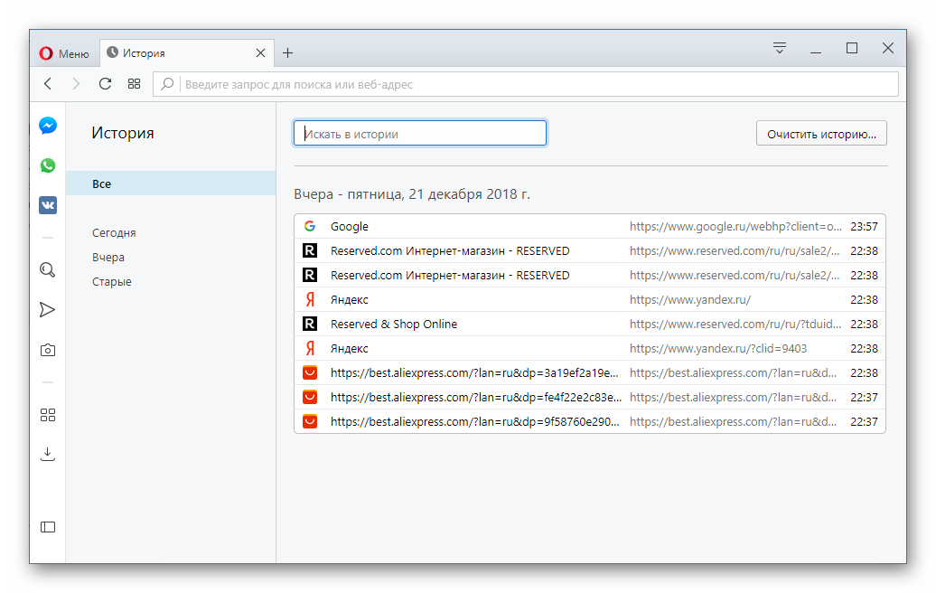936x593 pixels.
Task: Reload the current page
Action: (x=105, y=84)
